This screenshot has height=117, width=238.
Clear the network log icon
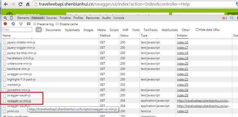click(13, 24)
